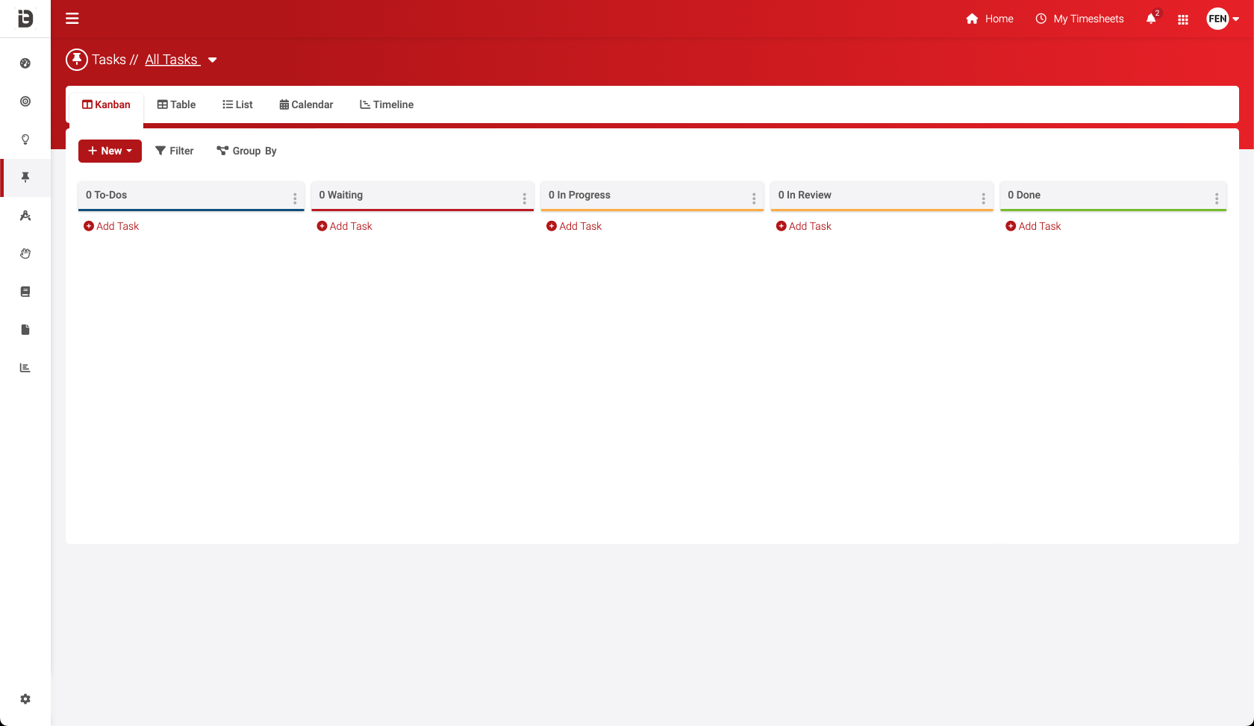Screen dimensions: 1254x726
Task: Go to Home in the header
Action: (x=990, y=19)
